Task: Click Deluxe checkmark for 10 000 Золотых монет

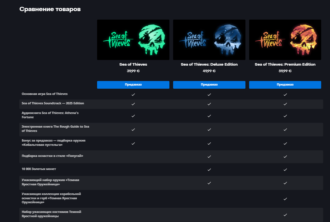Action: point(209,170)
